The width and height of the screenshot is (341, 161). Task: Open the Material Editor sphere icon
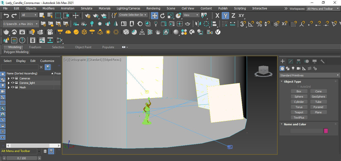tap(176, 32)
